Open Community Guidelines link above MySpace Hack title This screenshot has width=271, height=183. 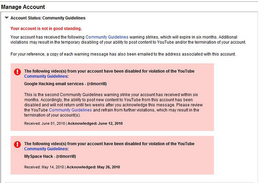click(x=46, y=149)
